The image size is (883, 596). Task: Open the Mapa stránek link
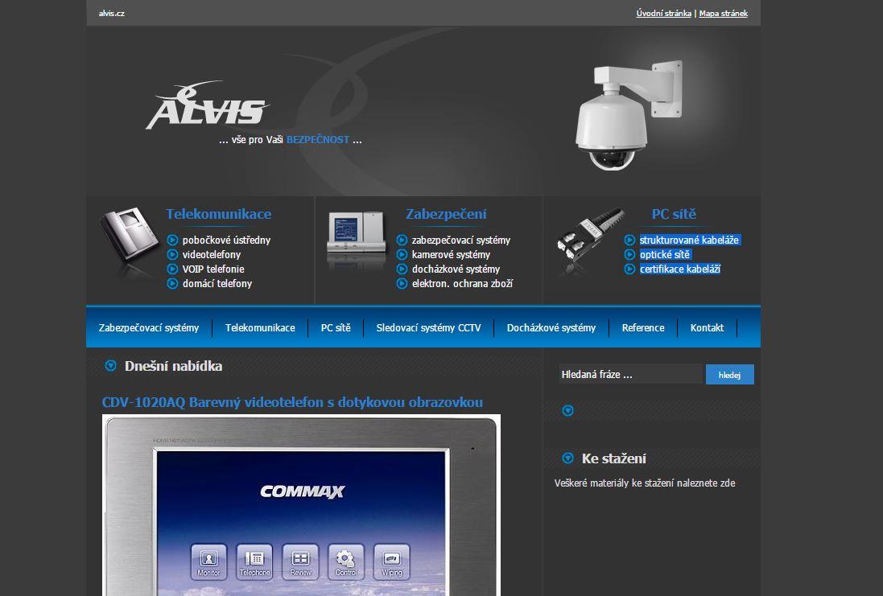pos(723,14)
